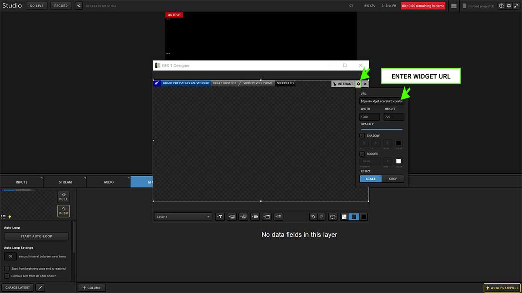Open the share icon beside RECORD
Image resolution: width=522 pixels, height=293 pixels.
78,6
